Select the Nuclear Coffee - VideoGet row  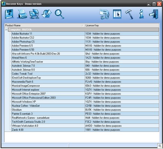coord(85,106)
